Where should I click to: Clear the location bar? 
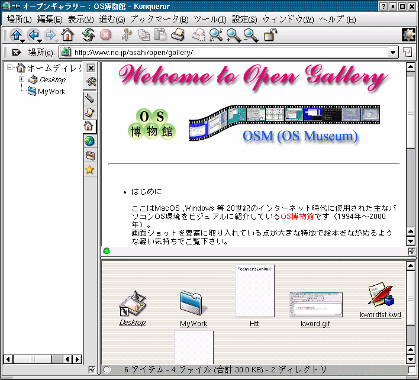[16, 52]
